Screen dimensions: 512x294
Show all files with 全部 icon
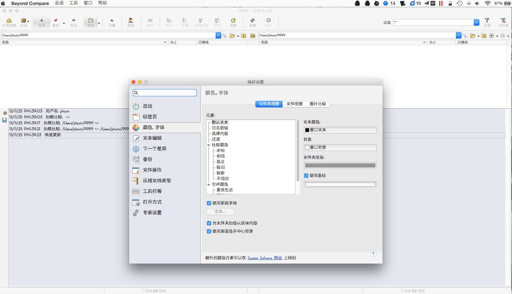(42, 22)
